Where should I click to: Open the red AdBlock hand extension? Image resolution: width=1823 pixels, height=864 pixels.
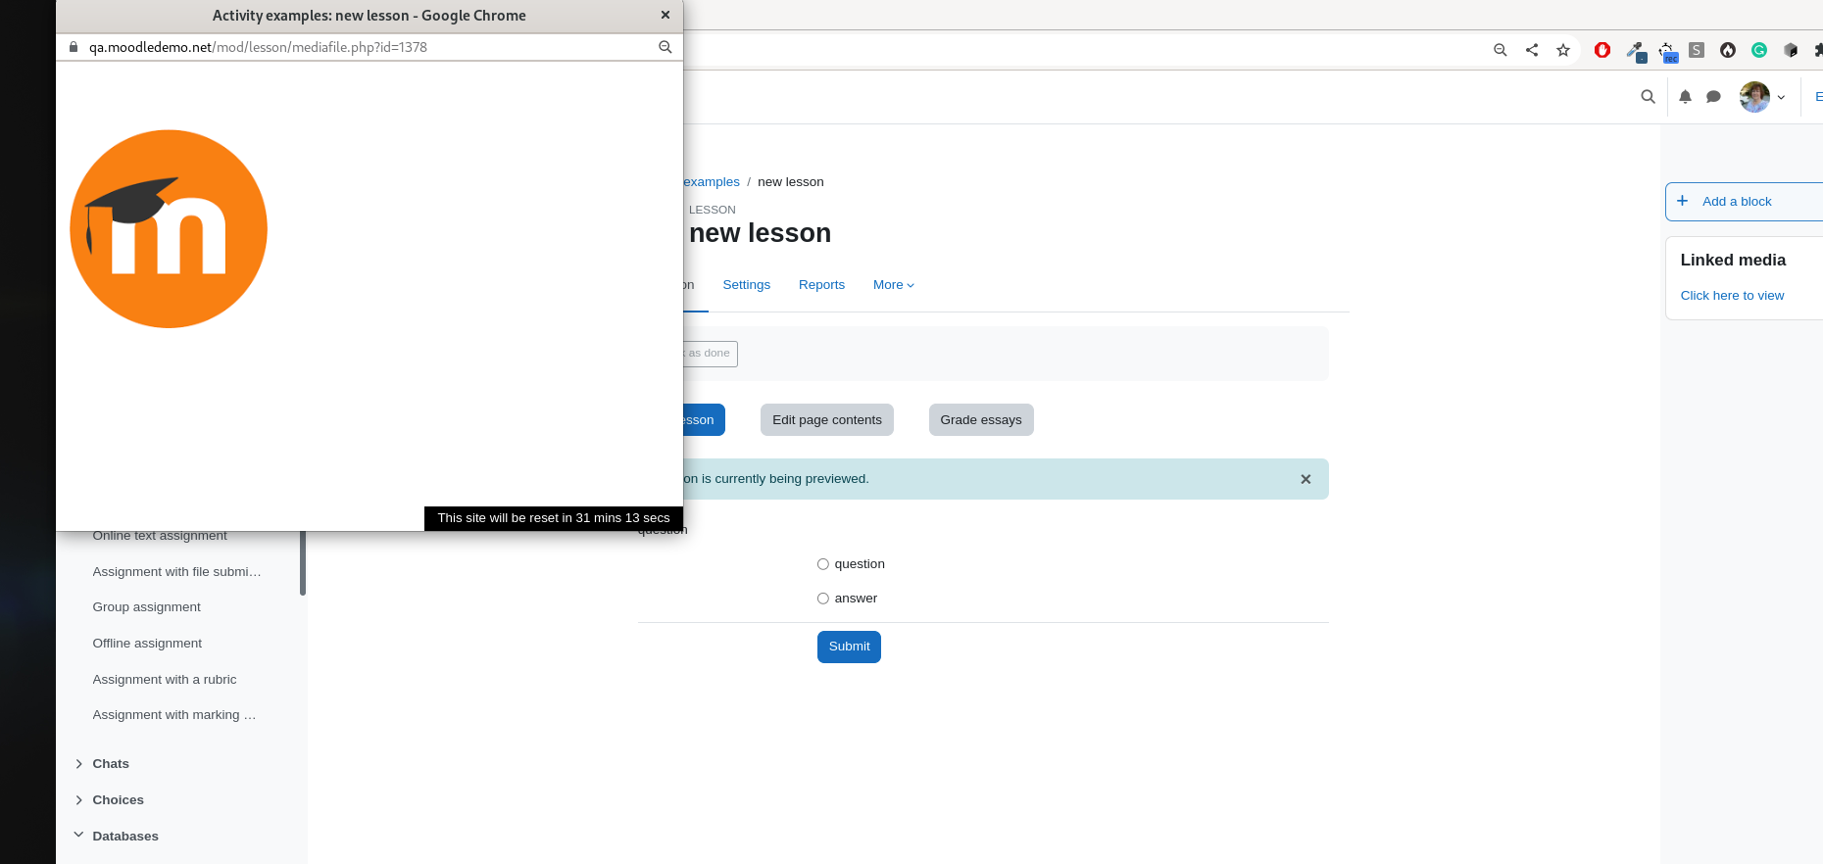pos(1602,50)
